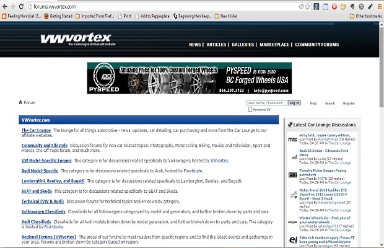Open Regional Forums (VWvortex) link
This screenshot has width=384, height=248.
click(49, 237)
